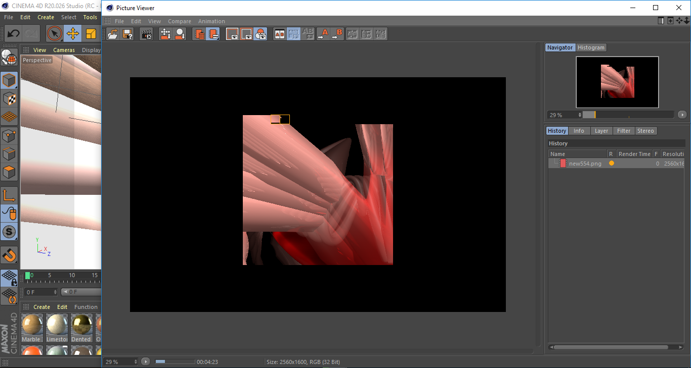Open the Stereo tab

tap(645, 131)
